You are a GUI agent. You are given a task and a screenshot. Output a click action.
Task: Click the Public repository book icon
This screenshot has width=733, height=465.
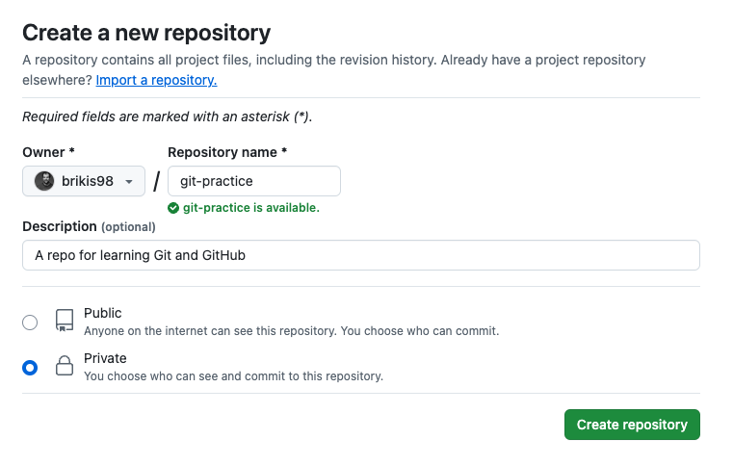click(65, 321)
